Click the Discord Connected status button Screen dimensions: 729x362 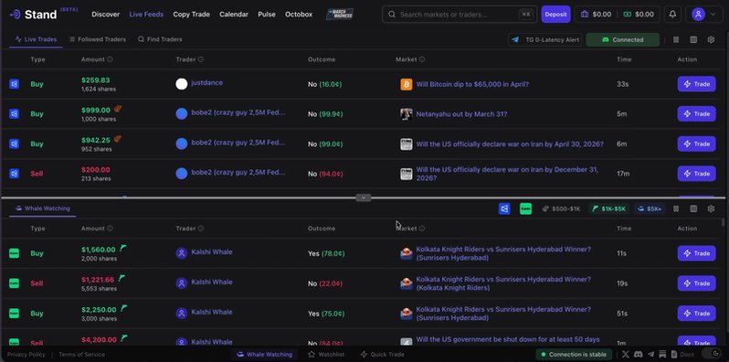622,39
